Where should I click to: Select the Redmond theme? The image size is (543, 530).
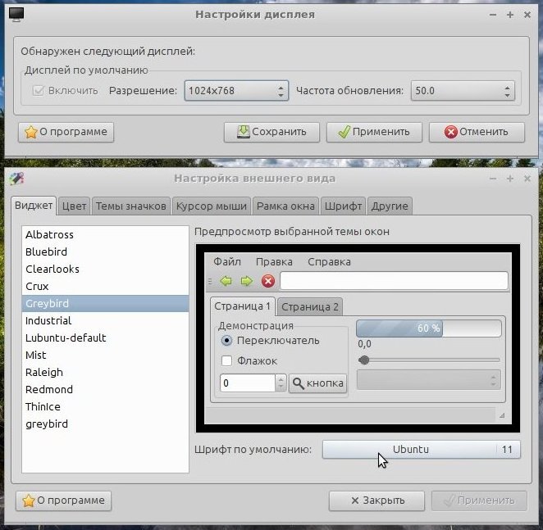[105, 390]
